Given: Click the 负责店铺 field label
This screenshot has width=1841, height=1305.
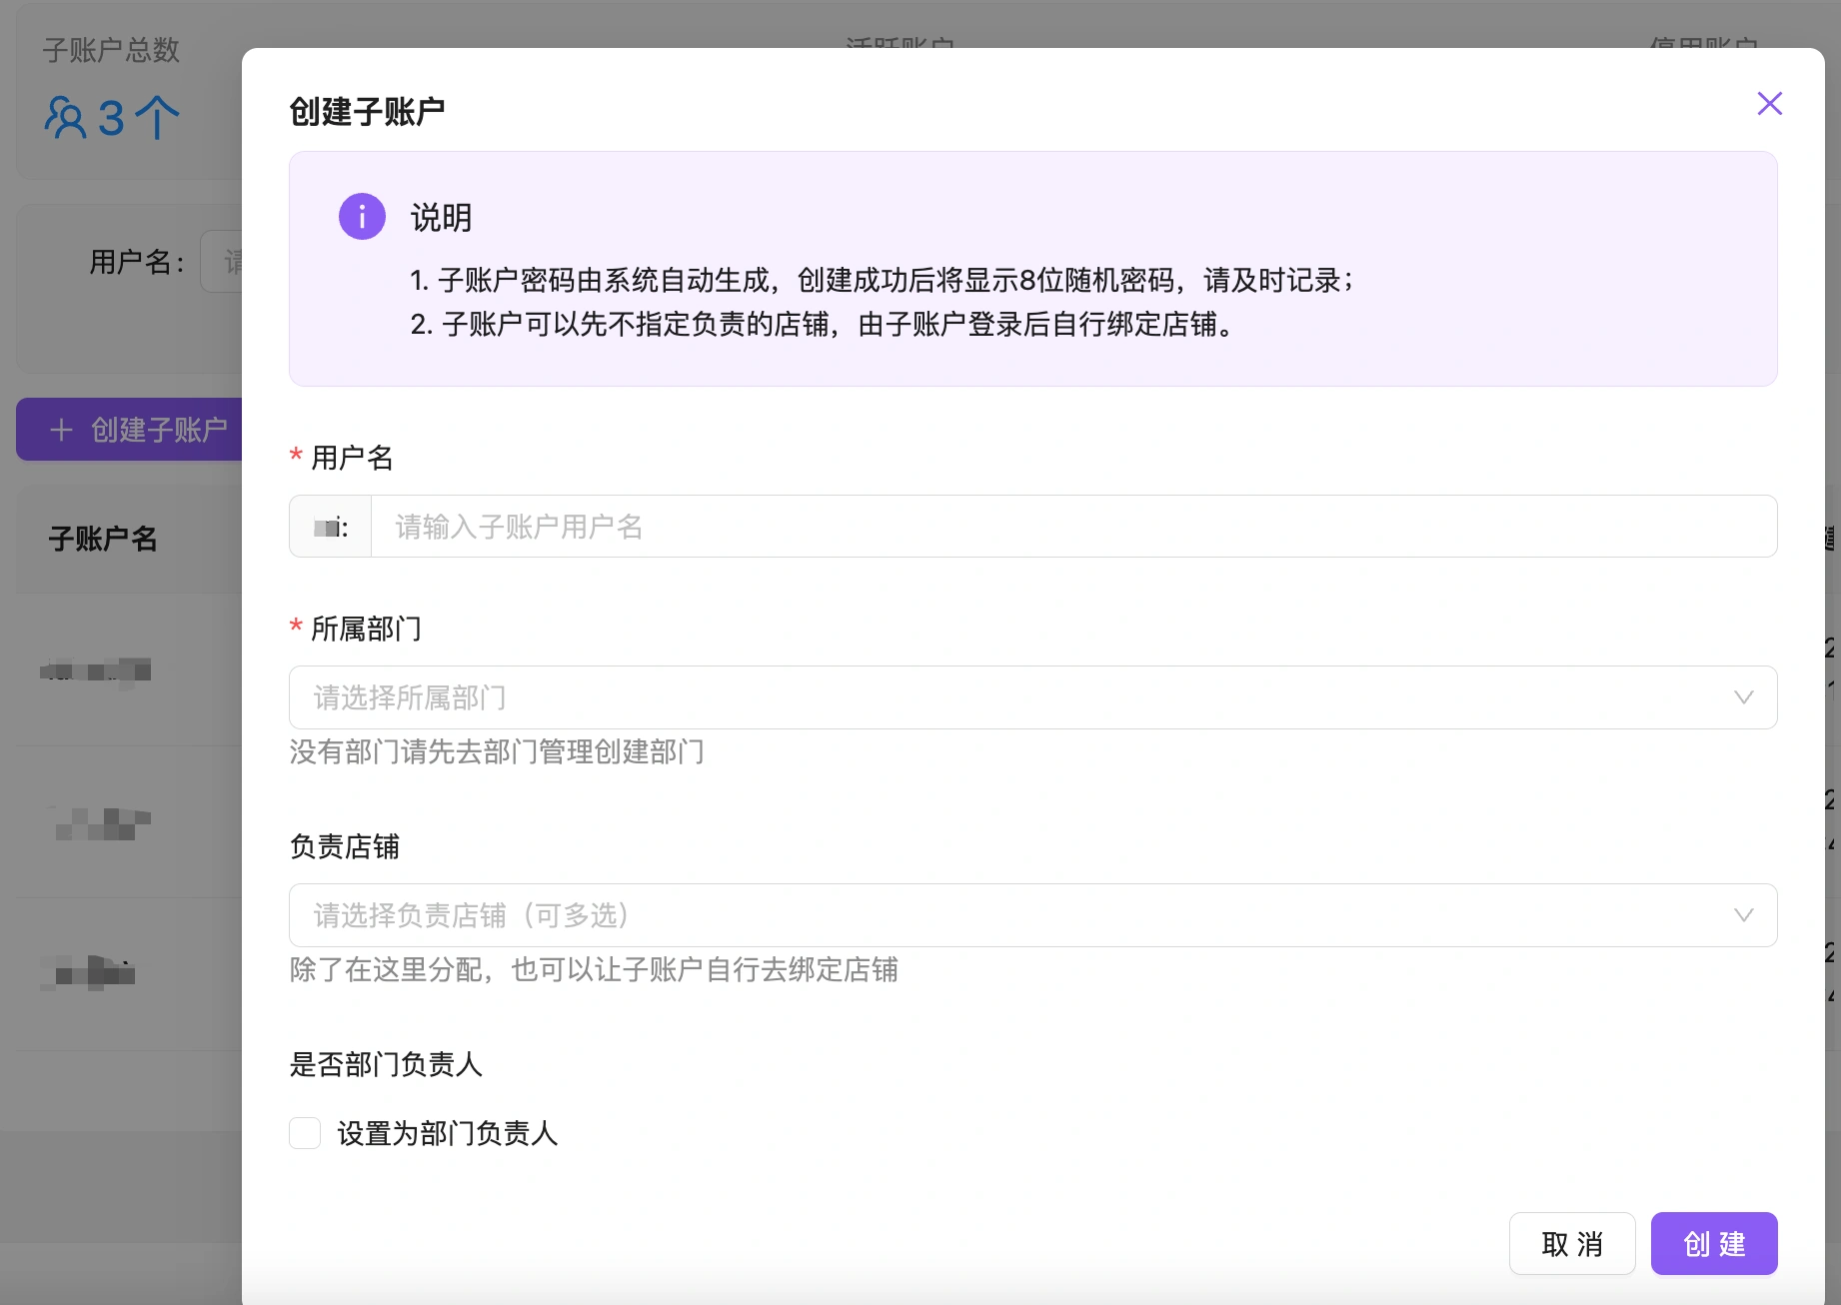Looking at the screenshot, I should 345,846.
